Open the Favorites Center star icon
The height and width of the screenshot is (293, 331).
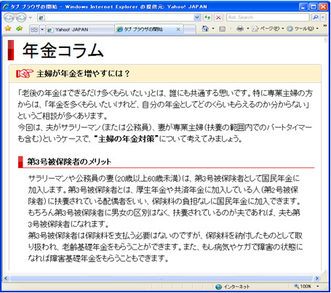coord(8,28)
